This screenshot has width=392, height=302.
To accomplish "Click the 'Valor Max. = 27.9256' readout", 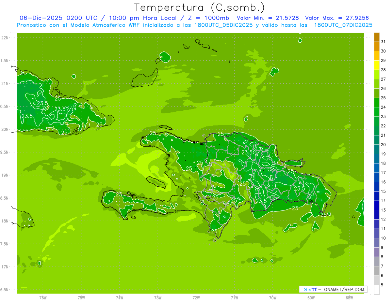I will coord(337,18).
